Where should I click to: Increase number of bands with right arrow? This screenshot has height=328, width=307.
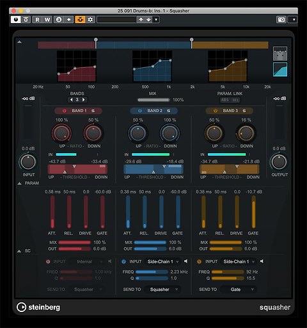[84, 100]
